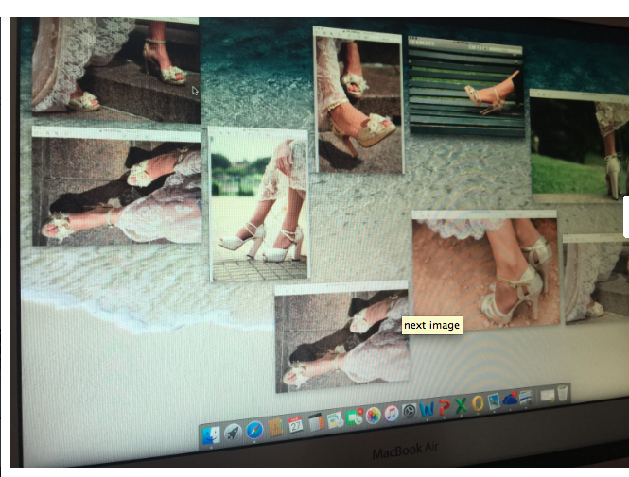Launch Outlook yellow O icon in the Dock
Viewport: 629px width, 477px height.
click(x=478, y=403)
